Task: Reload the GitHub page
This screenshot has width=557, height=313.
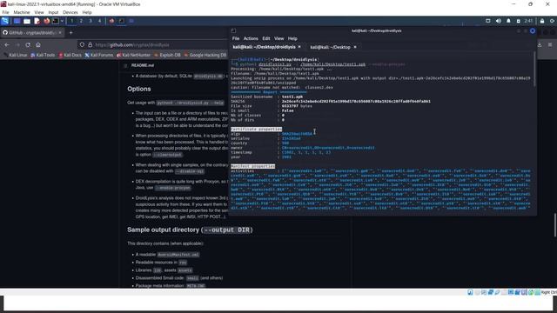Action: [28, 44]
